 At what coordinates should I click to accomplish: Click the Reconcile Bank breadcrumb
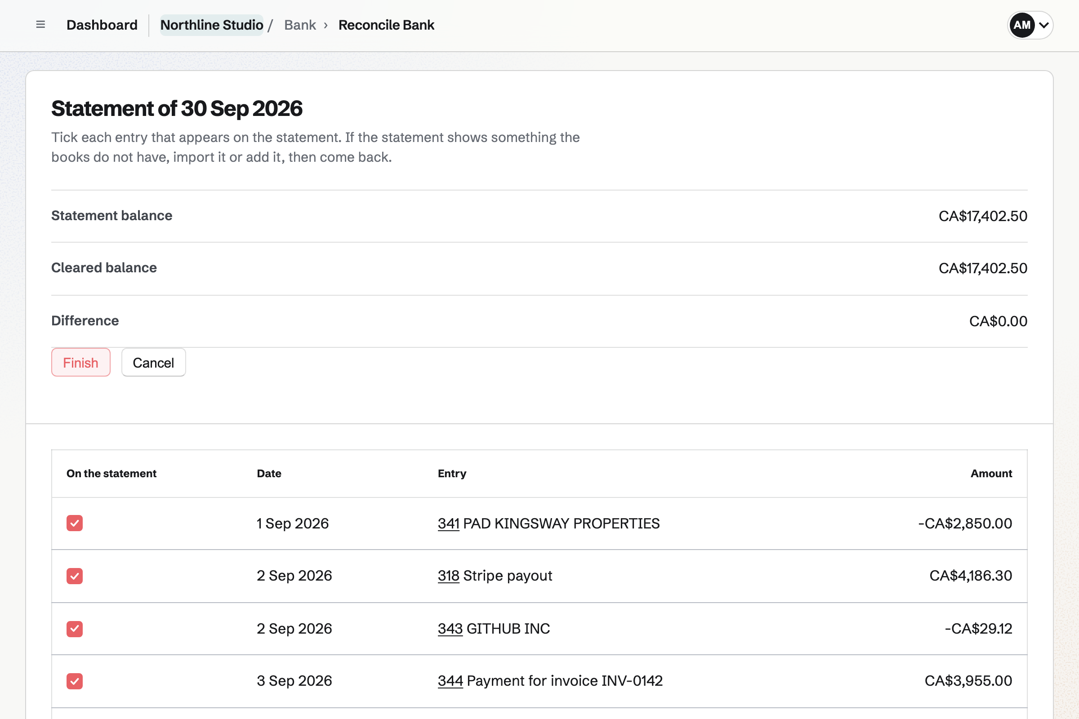(x=386, y=25)
